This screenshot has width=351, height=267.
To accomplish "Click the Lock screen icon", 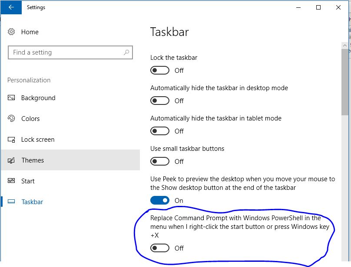I will [11, 140].
